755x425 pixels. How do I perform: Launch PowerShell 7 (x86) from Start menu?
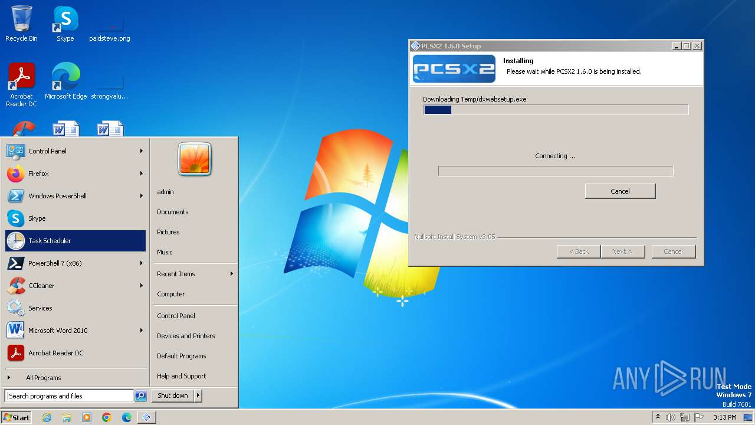coord(75,263)
